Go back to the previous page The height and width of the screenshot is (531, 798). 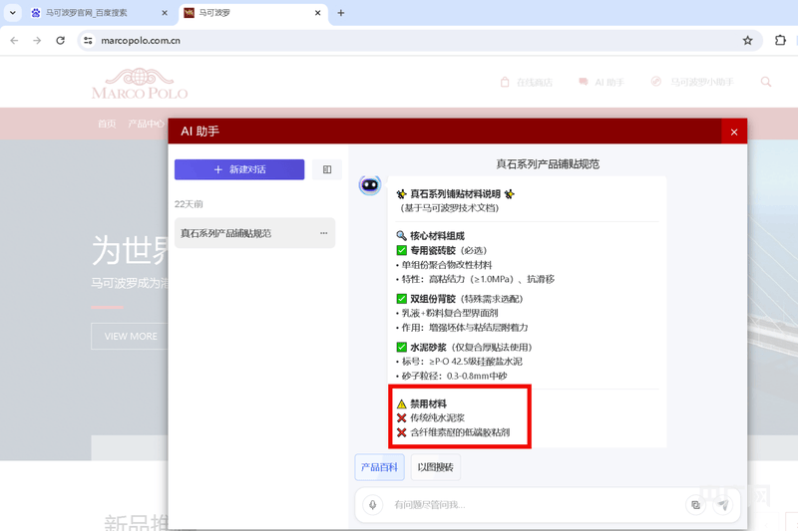coord(14,41)
